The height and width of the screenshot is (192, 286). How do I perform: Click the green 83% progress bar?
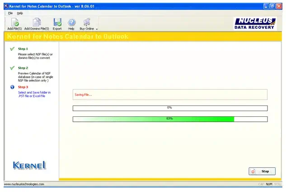point(170,119)
